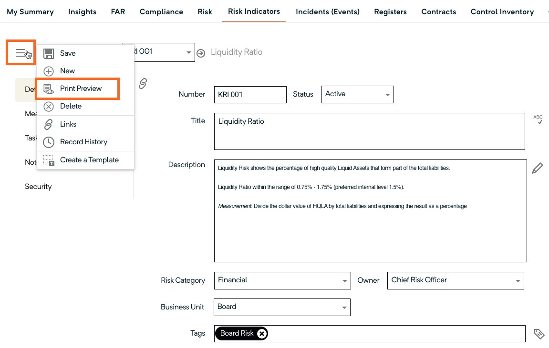
Task: Switch to Control Inventory tab
Action: (x=502, y=12)
